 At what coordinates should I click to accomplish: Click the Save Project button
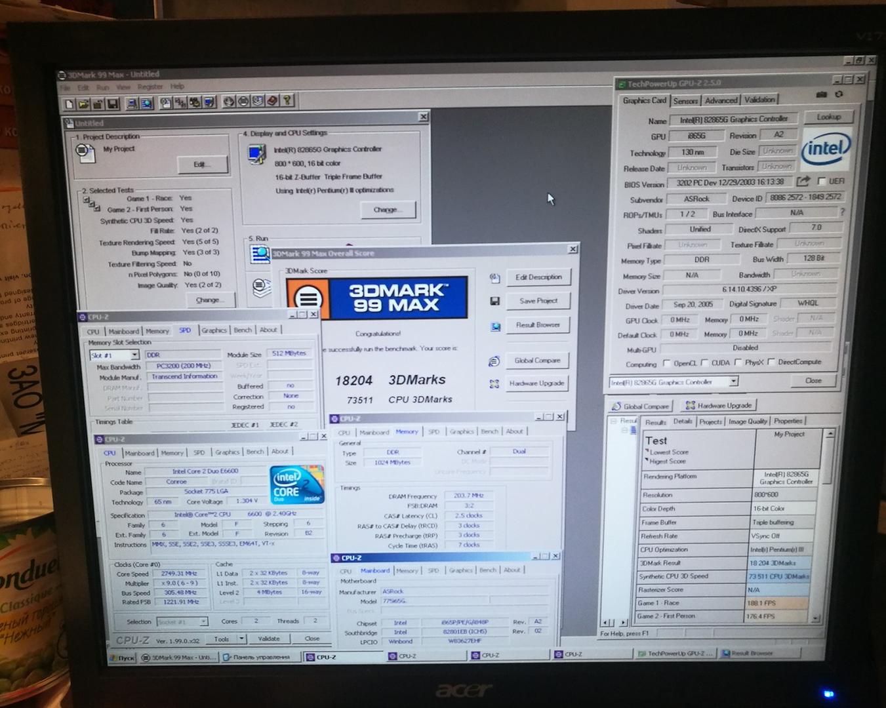[x=538, y=301]
